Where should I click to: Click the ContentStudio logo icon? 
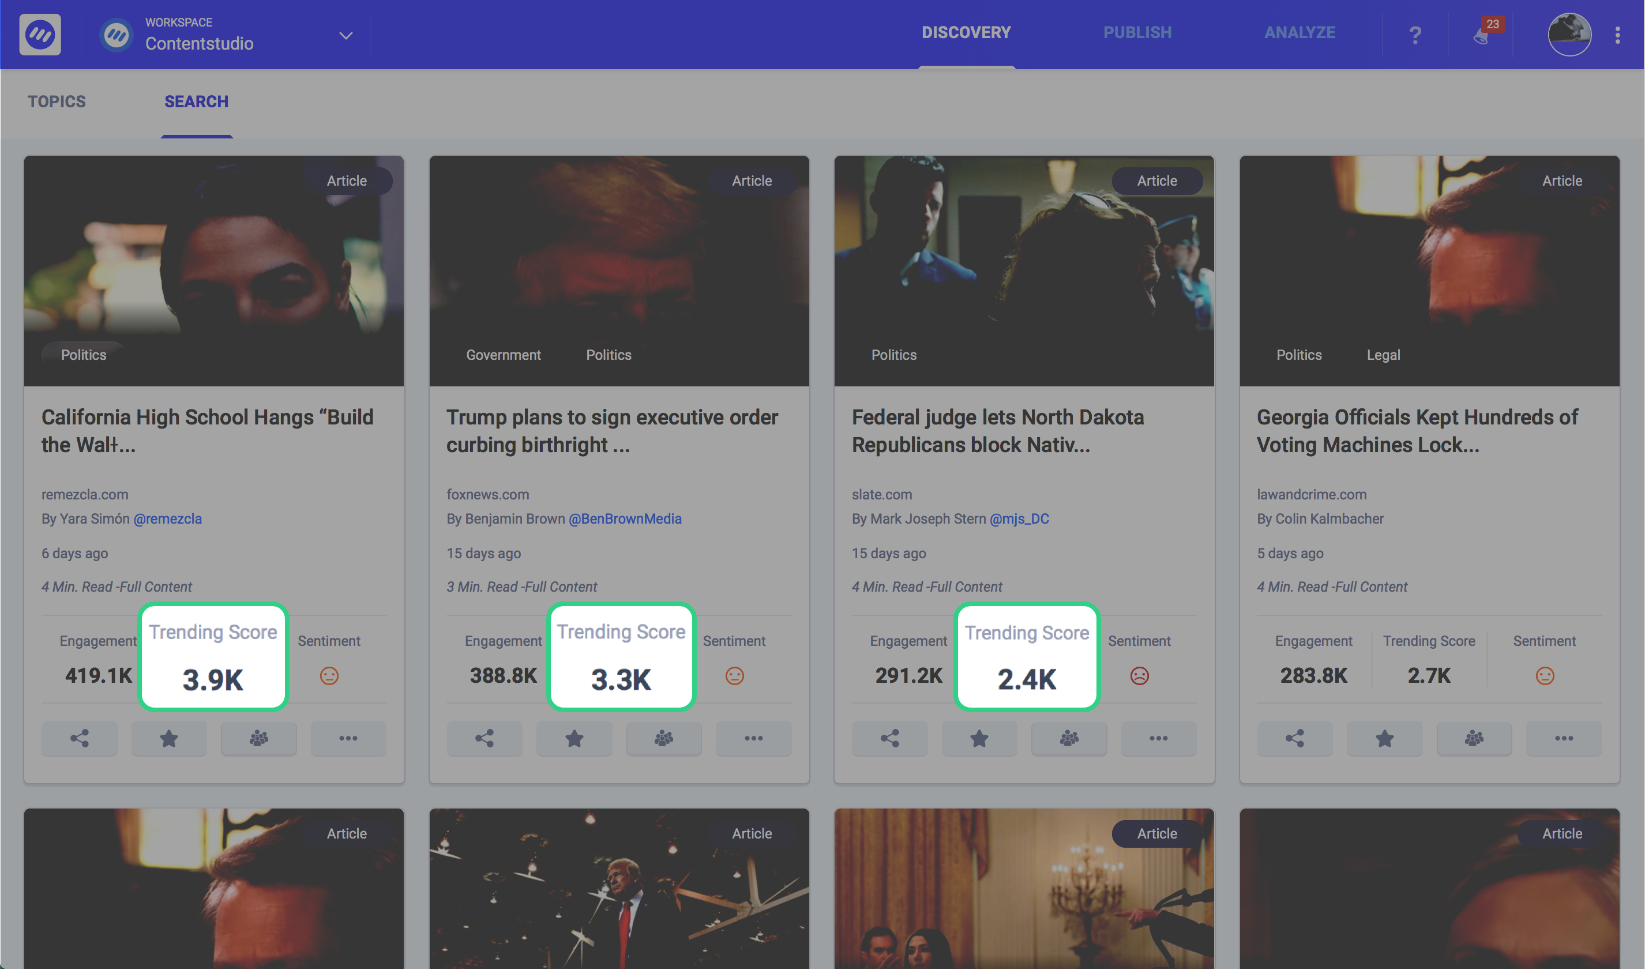coord(40,34)
